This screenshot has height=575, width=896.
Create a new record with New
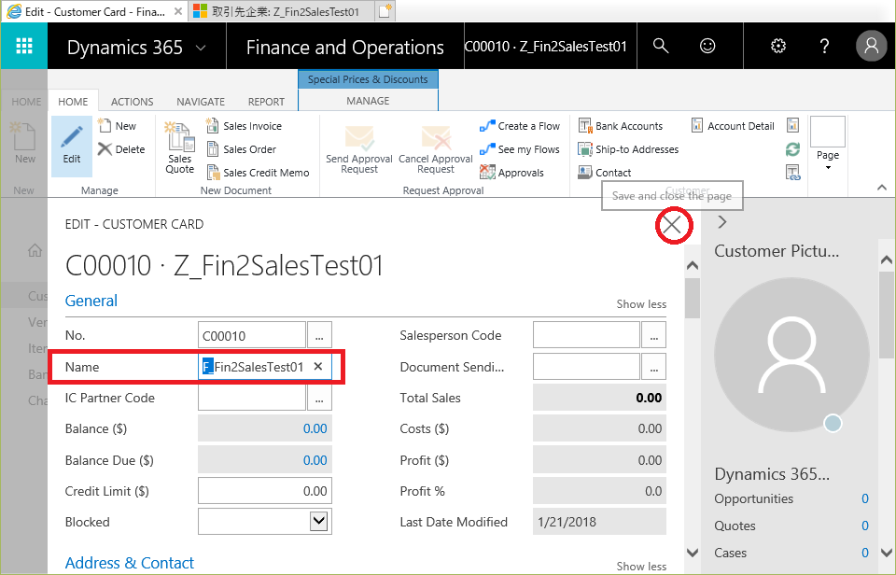118,126
